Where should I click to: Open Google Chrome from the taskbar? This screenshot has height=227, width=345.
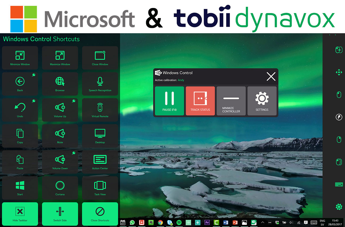160,223
